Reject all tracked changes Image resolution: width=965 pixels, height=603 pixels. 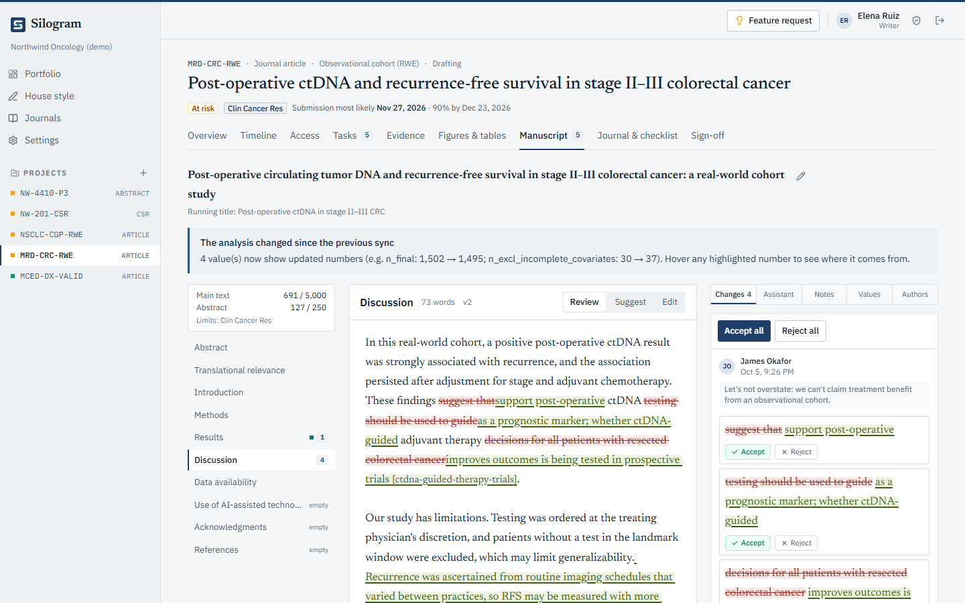(800, 331)
